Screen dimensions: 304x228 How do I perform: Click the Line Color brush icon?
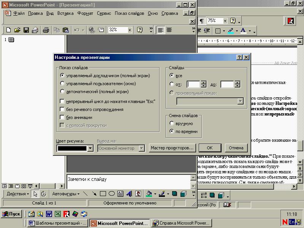[162, 194]
